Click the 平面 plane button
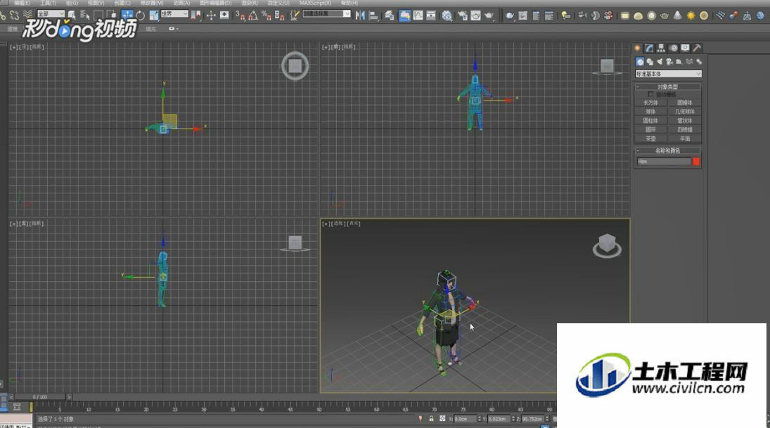The height and width of the screenshot is (428, 770). [x=684, y=138]
